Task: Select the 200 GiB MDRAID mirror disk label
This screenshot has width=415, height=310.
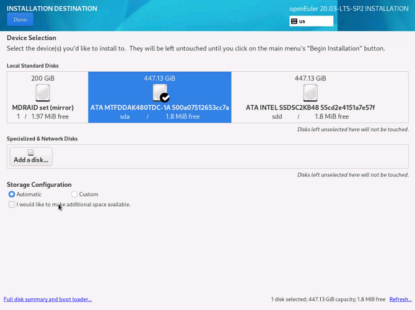Action: pyautogui.click(x=43, y=108)
